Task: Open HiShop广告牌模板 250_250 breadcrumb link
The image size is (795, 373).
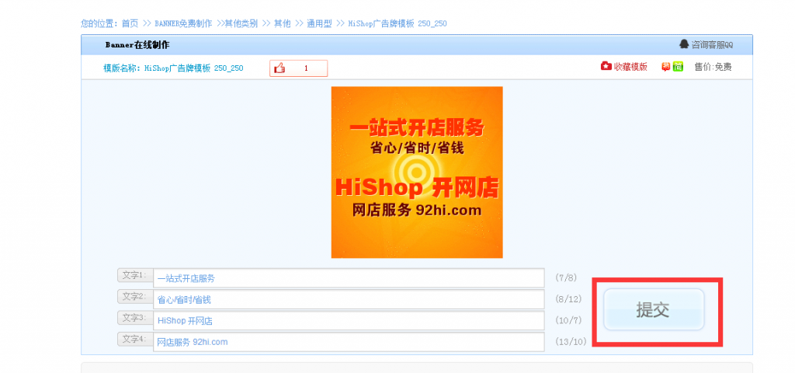Action: click(397, 23)
